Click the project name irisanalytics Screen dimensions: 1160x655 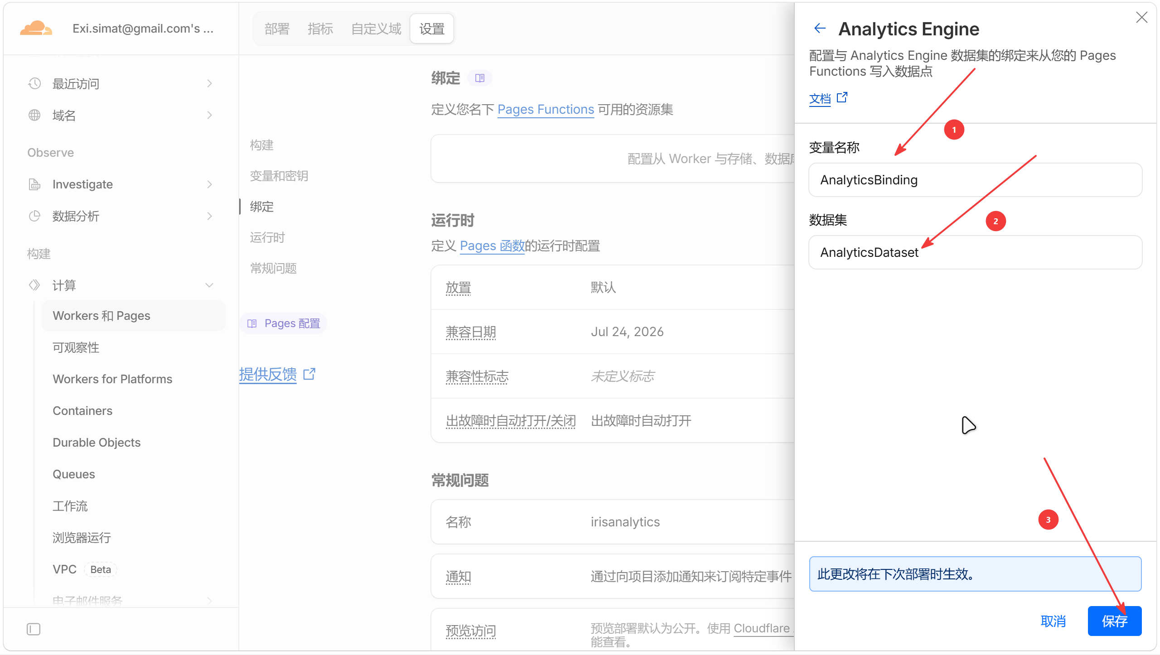(x=625, y=522)
